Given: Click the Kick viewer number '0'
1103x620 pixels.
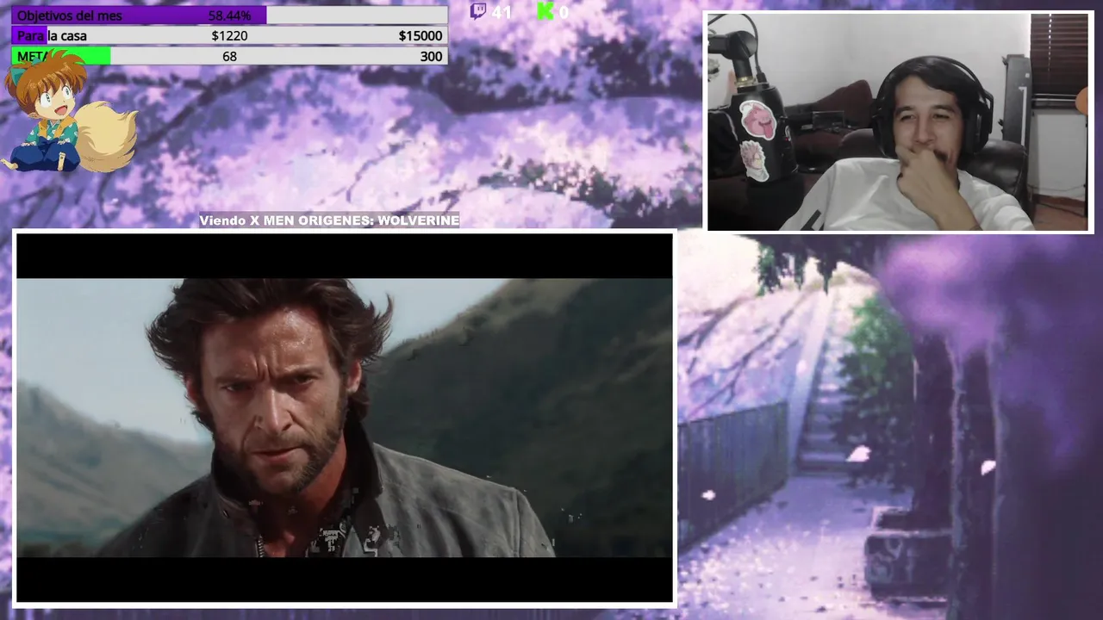Looking at the screenshot, I should tap(564, 12).
